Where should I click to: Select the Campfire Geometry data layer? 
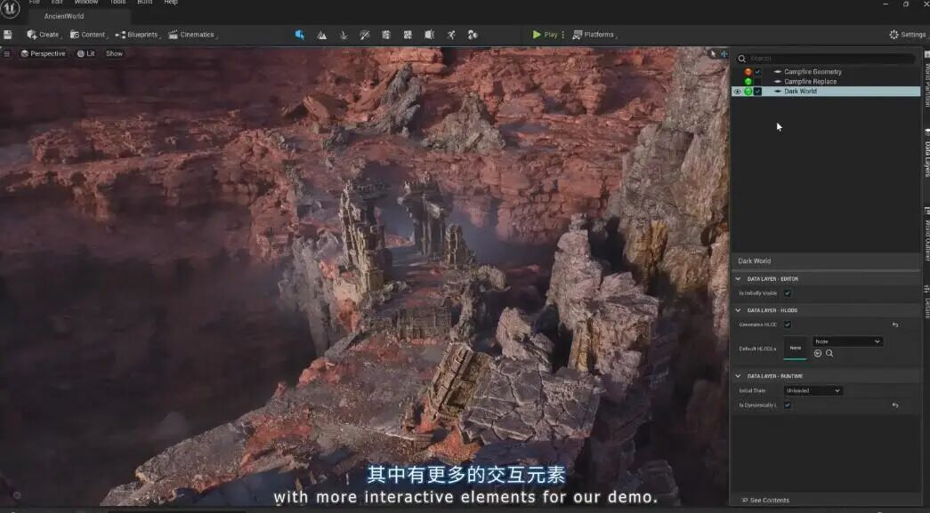coord(813,72)
